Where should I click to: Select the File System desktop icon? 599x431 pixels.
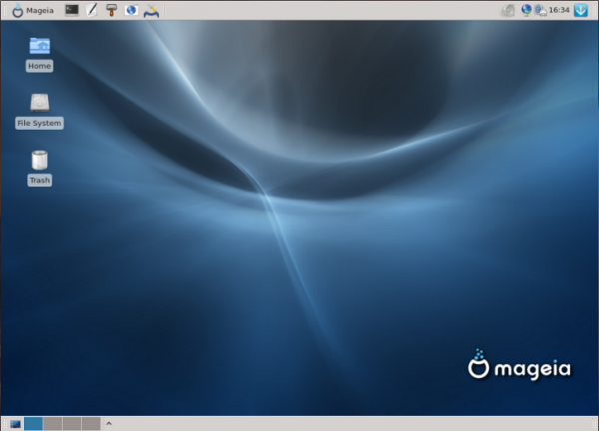tap(39, 111)
